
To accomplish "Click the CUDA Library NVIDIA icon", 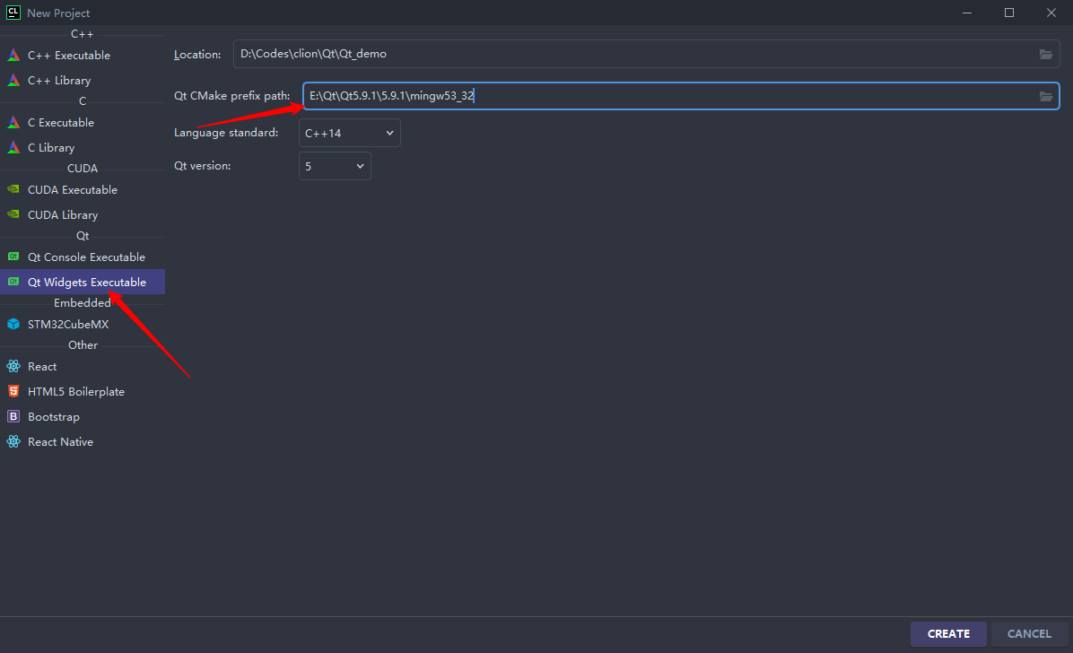I will pyautogui.click(x=13, y=214).
